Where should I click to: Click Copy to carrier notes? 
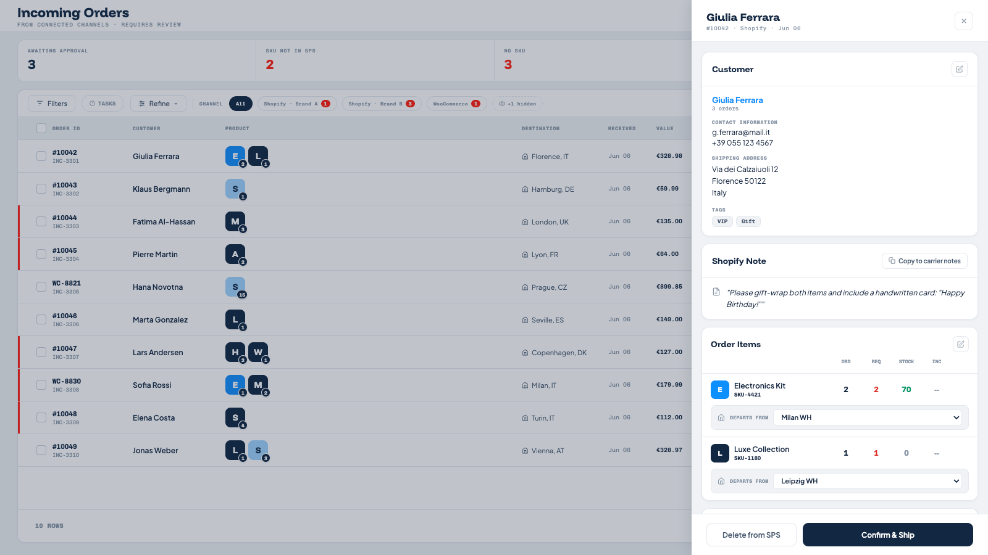pos(924,261)
